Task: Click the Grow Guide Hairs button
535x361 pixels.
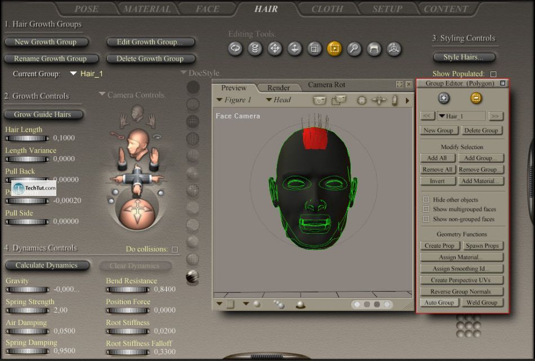Action: [x=43, y=115]
